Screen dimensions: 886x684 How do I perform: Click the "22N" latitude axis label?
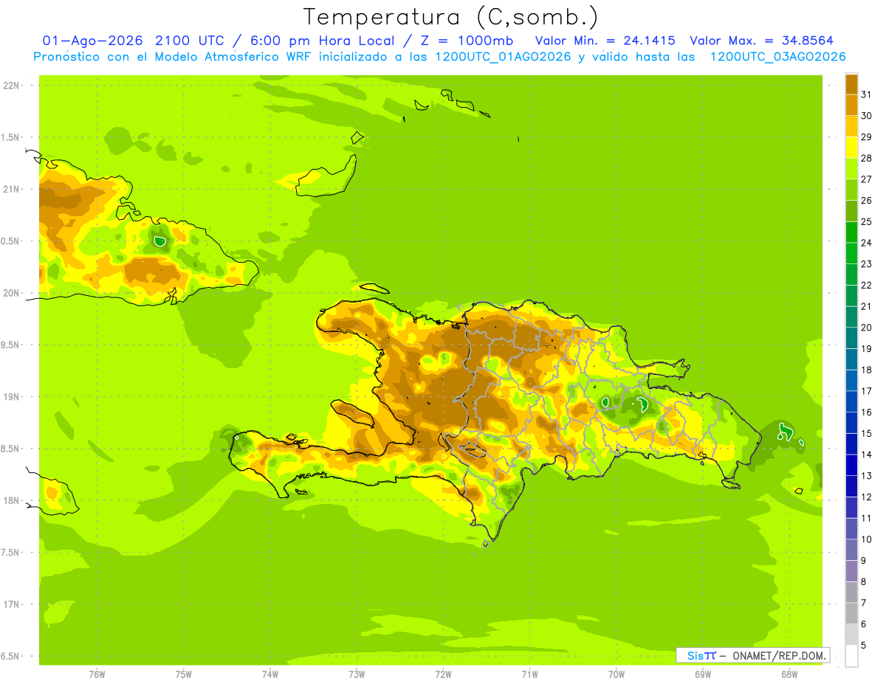[x=11, y=86]
